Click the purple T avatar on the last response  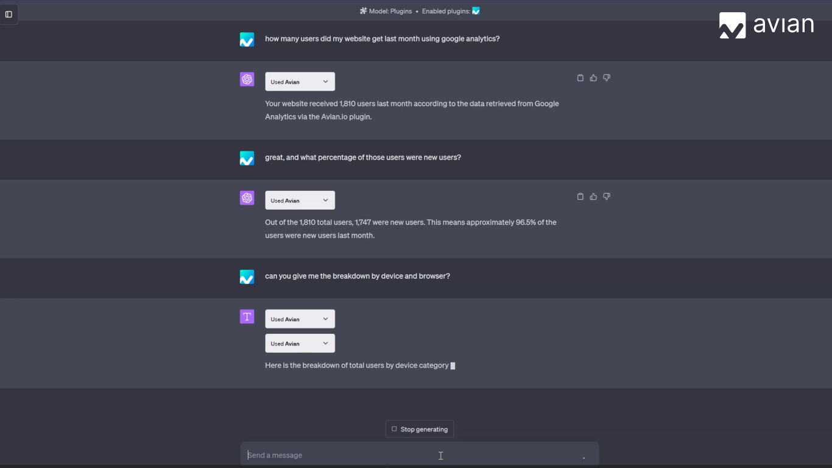[x=247, y=316]
